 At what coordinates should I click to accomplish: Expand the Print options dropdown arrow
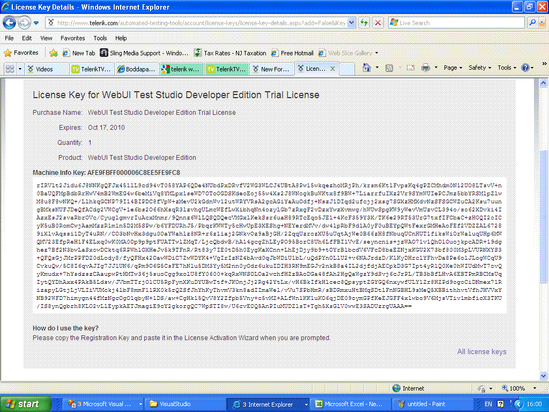point(436,68)
